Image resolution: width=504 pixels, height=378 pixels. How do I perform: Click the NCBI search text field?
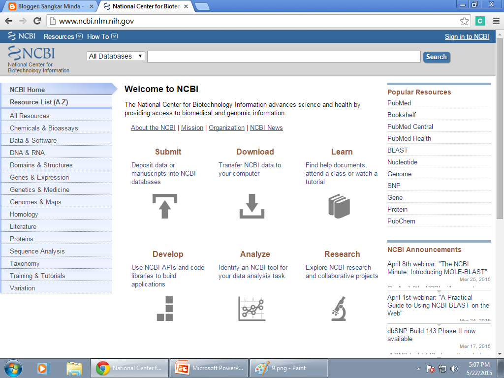point(284,57)
